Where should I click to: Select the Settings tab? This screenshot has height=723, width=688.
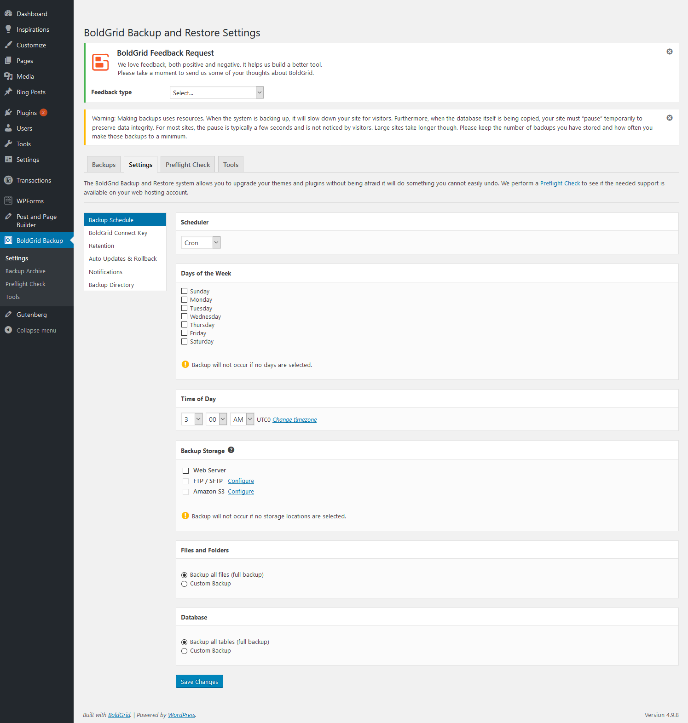coord(141,165)
